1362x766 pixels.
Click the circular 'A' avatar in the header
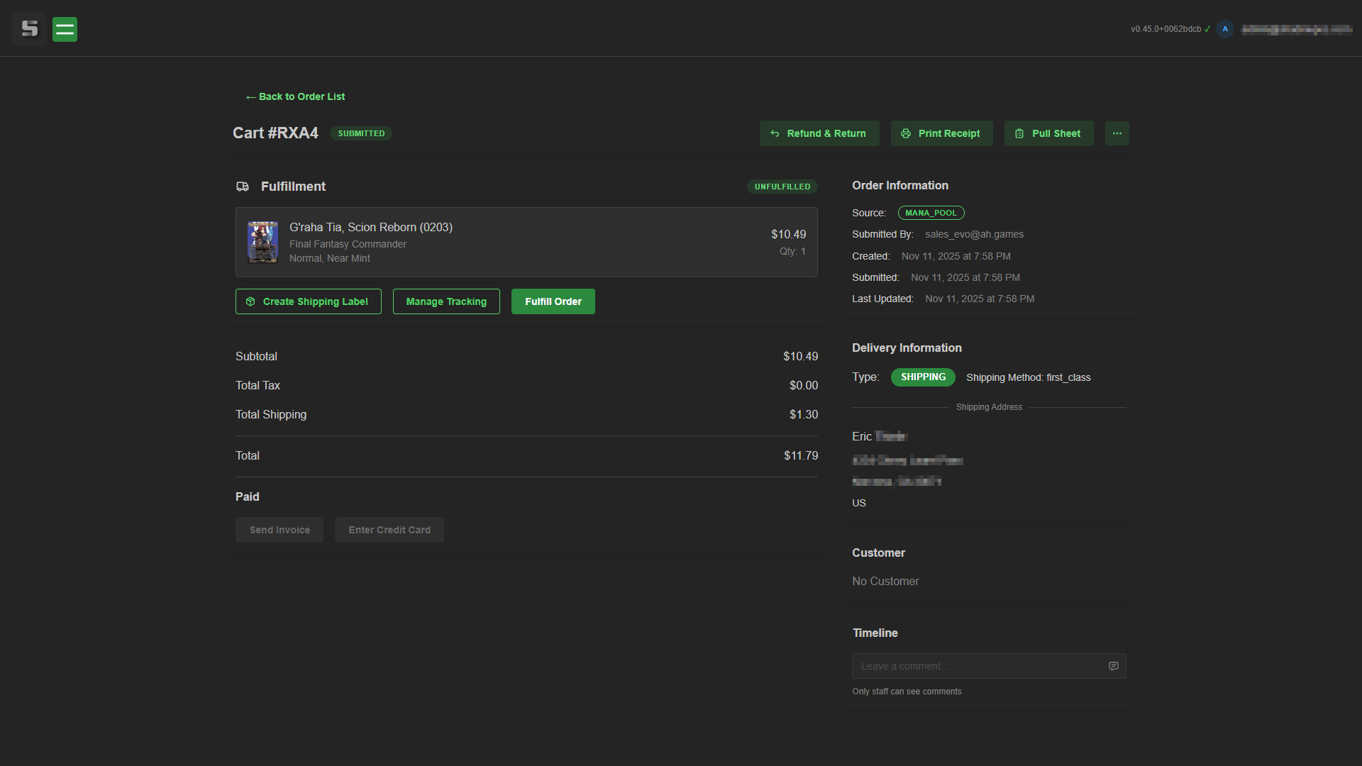tap(1225, 28)
